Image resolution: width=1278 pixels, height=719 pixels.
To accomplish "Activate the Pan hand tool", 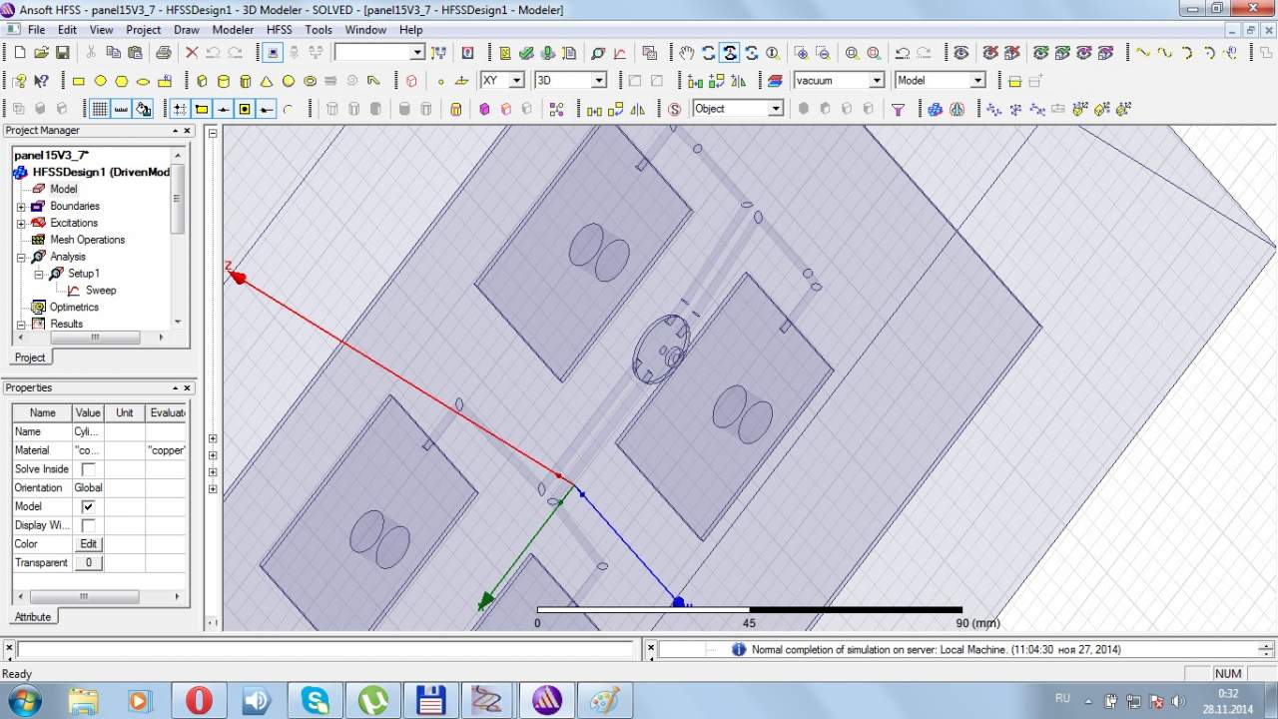I will pyautogui.click(x=687, y=53).
